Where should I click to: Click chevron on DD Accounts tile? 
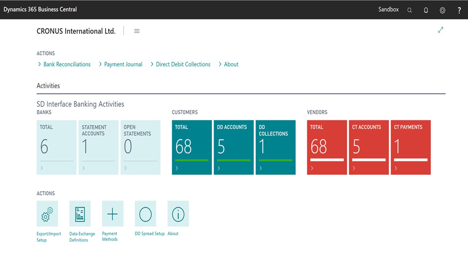coord(219,168)
